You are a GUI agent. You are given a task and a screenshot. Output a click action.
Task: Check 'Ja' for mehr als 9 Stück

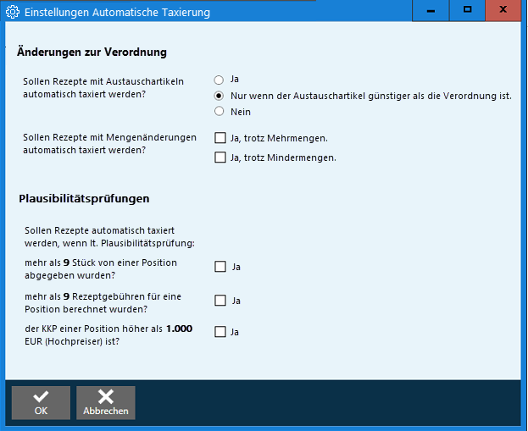(220, 267)
